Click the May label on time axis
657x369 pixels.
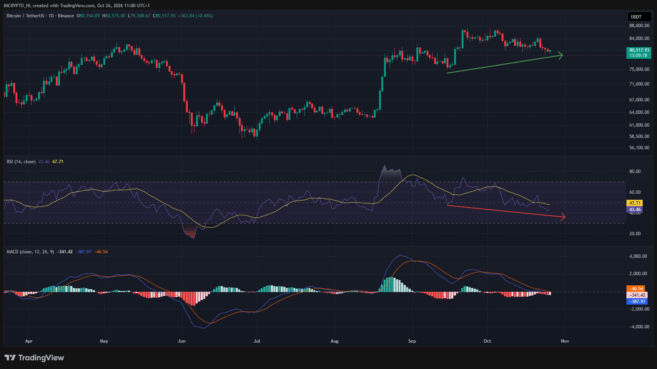pyautogui.click(x=104, y=341)
